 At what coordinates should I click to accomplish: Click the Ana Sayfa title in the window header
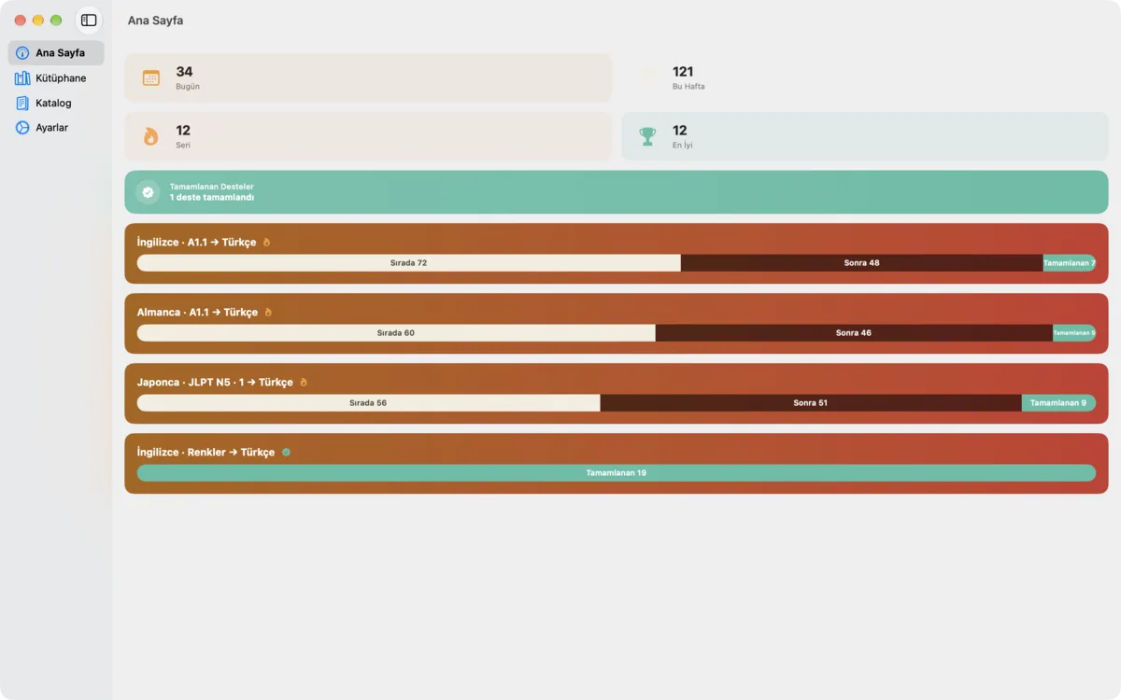coord(156,21)
